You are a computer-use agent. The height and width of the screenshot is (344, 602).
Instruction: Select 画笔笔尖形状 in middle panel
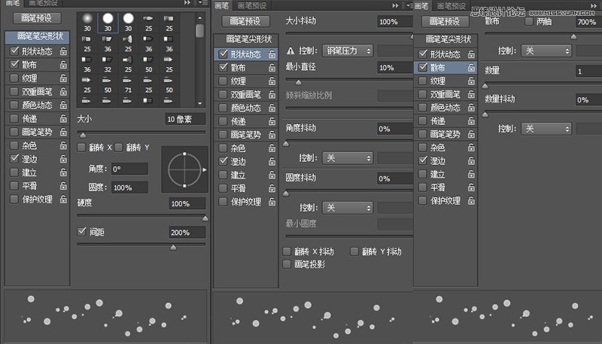click(246, 39)
